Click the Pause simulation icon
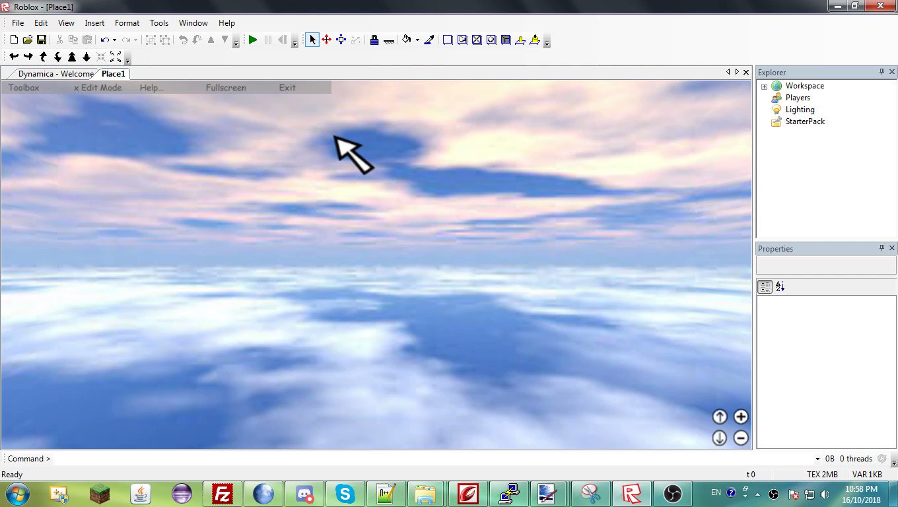The image size is (898, 507). tap(267, 40)
